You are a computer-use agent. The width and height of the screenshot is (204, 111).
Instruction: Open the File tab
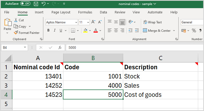click(x=7, y=12)
